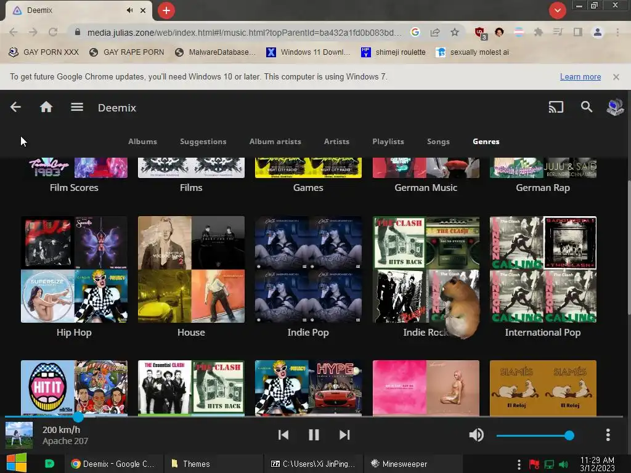Click the address bar URL field
The height and width of the screenshot is (473, 631).
coord(244,32)
